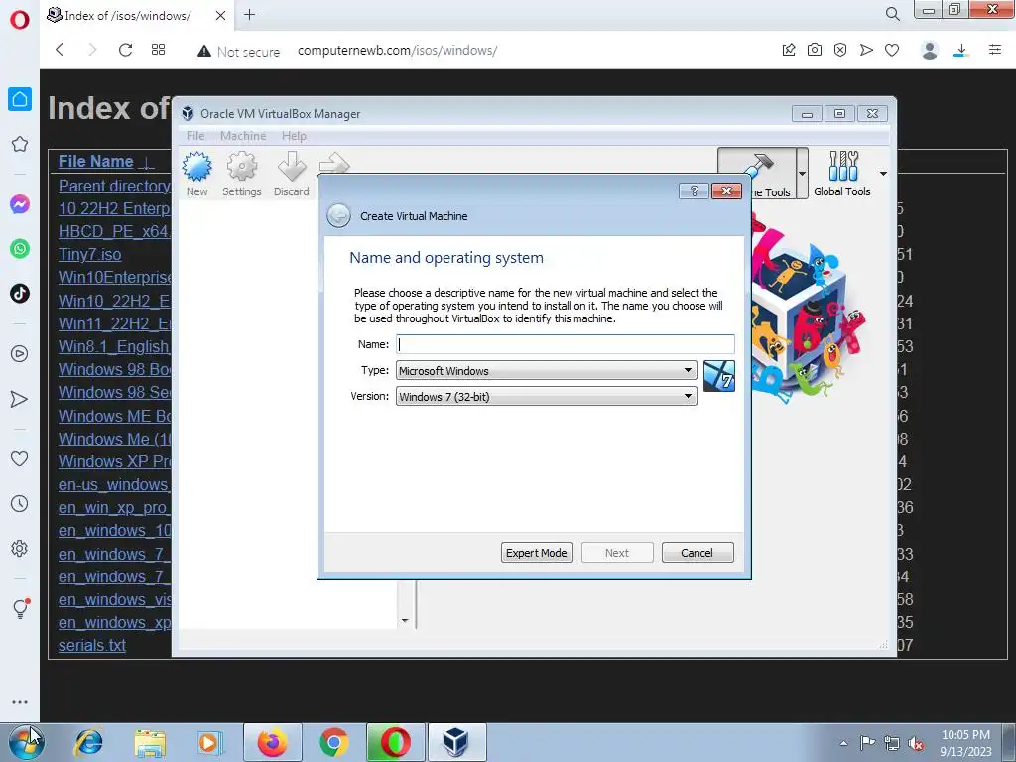Open bookmarks star in Opera sidebar

coord(20,144)
